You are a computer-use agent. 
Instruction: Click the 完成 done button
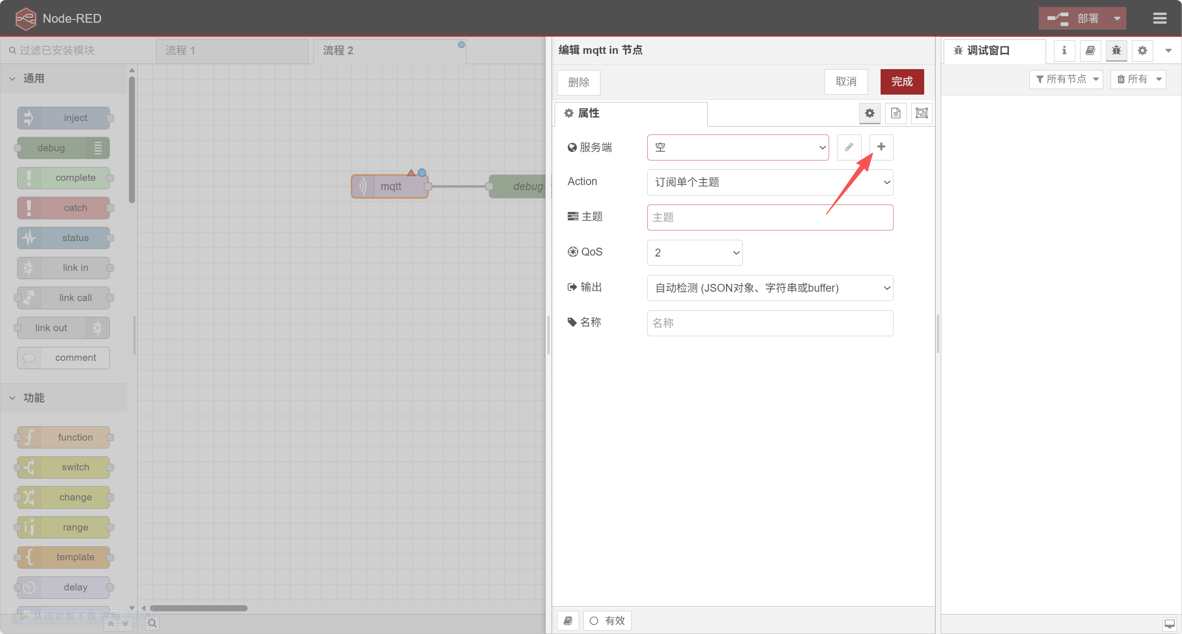pos(901,82)
